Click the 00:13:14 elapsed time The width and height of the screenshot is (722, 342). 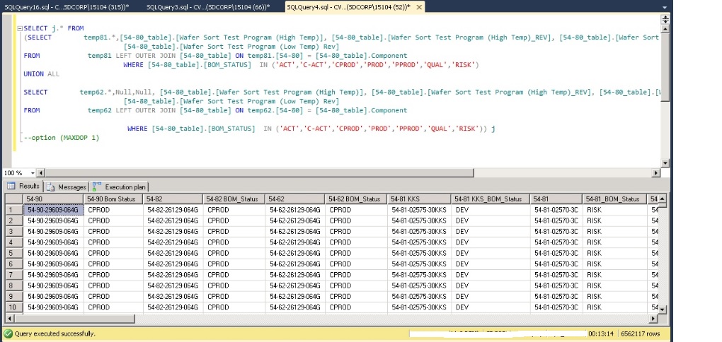click(x=602, y=334)
